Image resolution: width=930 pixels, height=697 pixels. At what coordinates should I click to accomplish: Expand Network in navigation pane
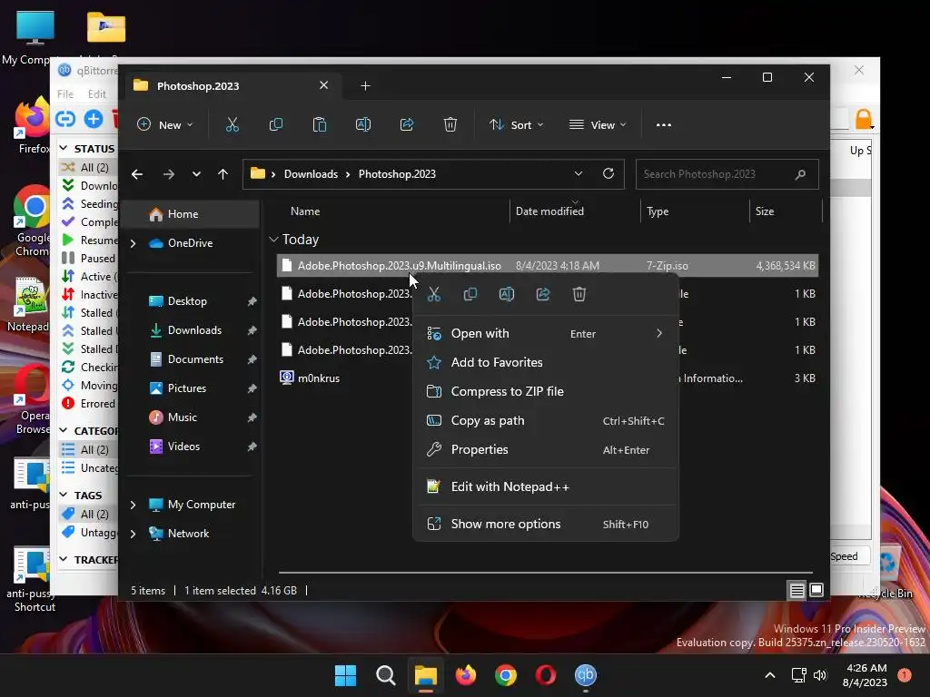(x=133, y=534)
